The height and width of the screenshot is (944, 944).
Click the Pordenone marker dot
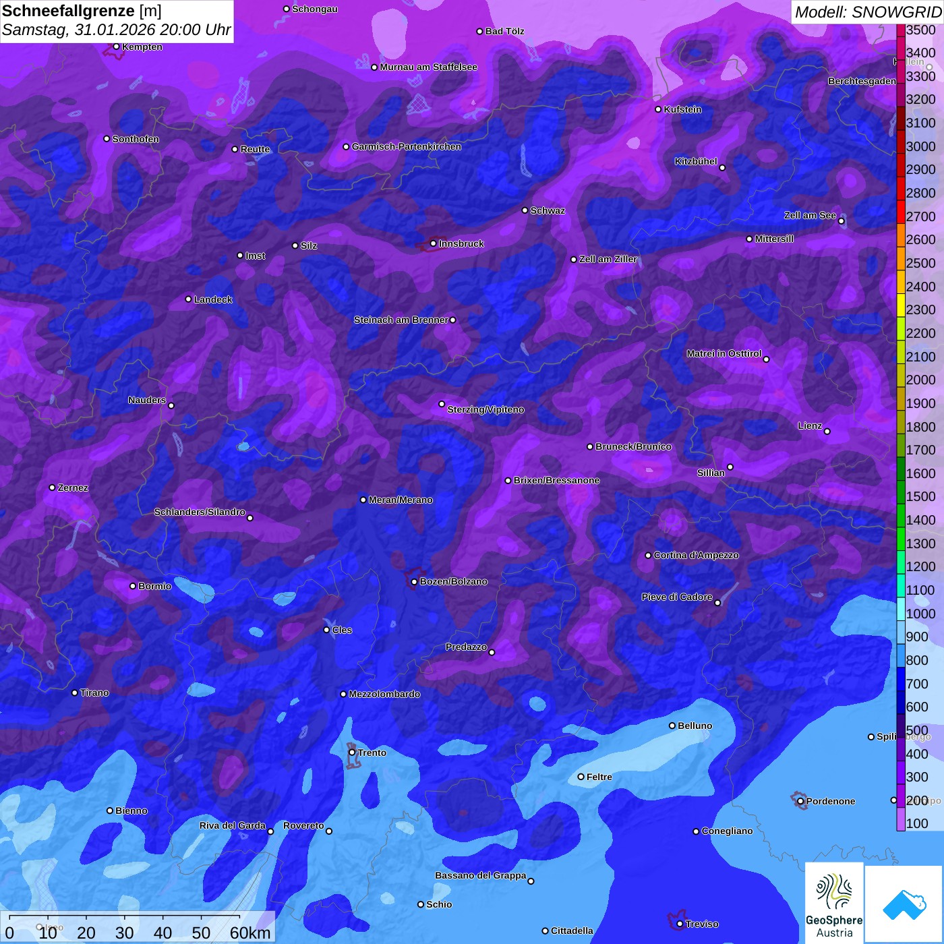(800, 801)
